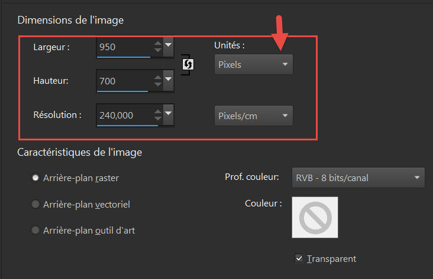Open the Pixels/cm resolution units dropdown
The width and height of the screenshot is (433, 279).
click(254, 116)
